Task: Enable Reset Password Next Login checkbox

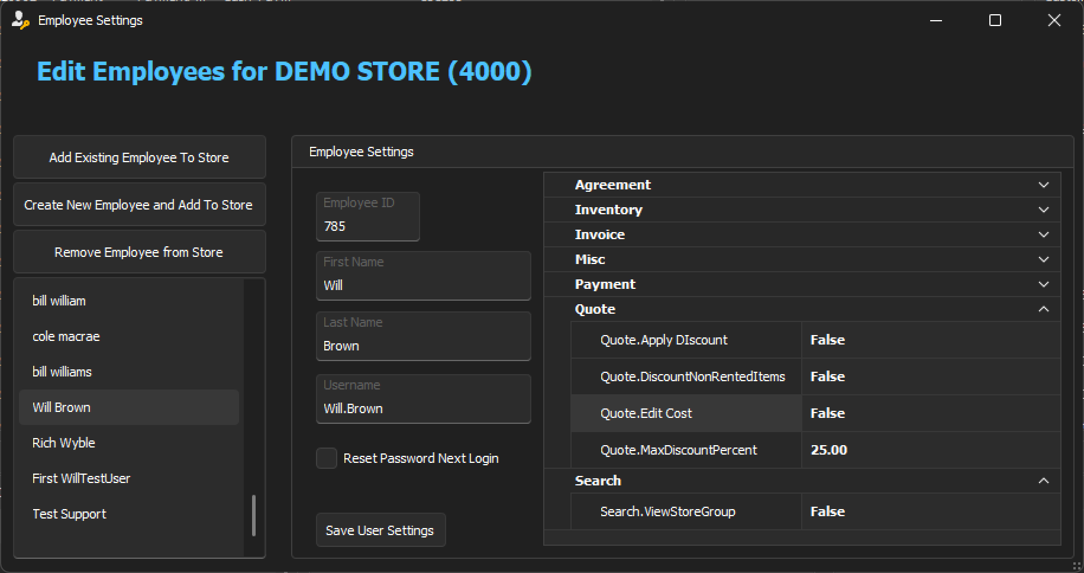Action: 327,458
